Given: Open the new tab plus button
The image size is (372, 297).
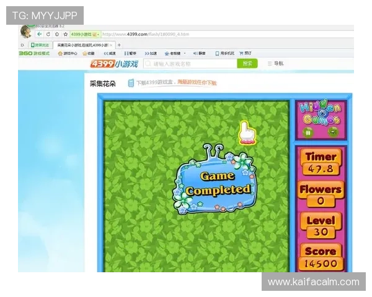Looking at the screenshot, I should (119, 45).
